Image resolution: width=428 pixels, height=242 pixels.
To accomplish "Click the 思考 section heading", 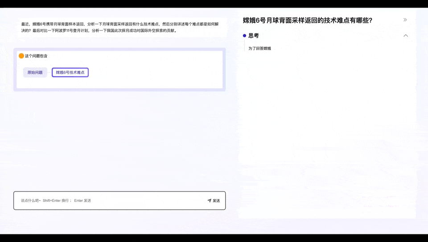I will [x=254, y=36].
